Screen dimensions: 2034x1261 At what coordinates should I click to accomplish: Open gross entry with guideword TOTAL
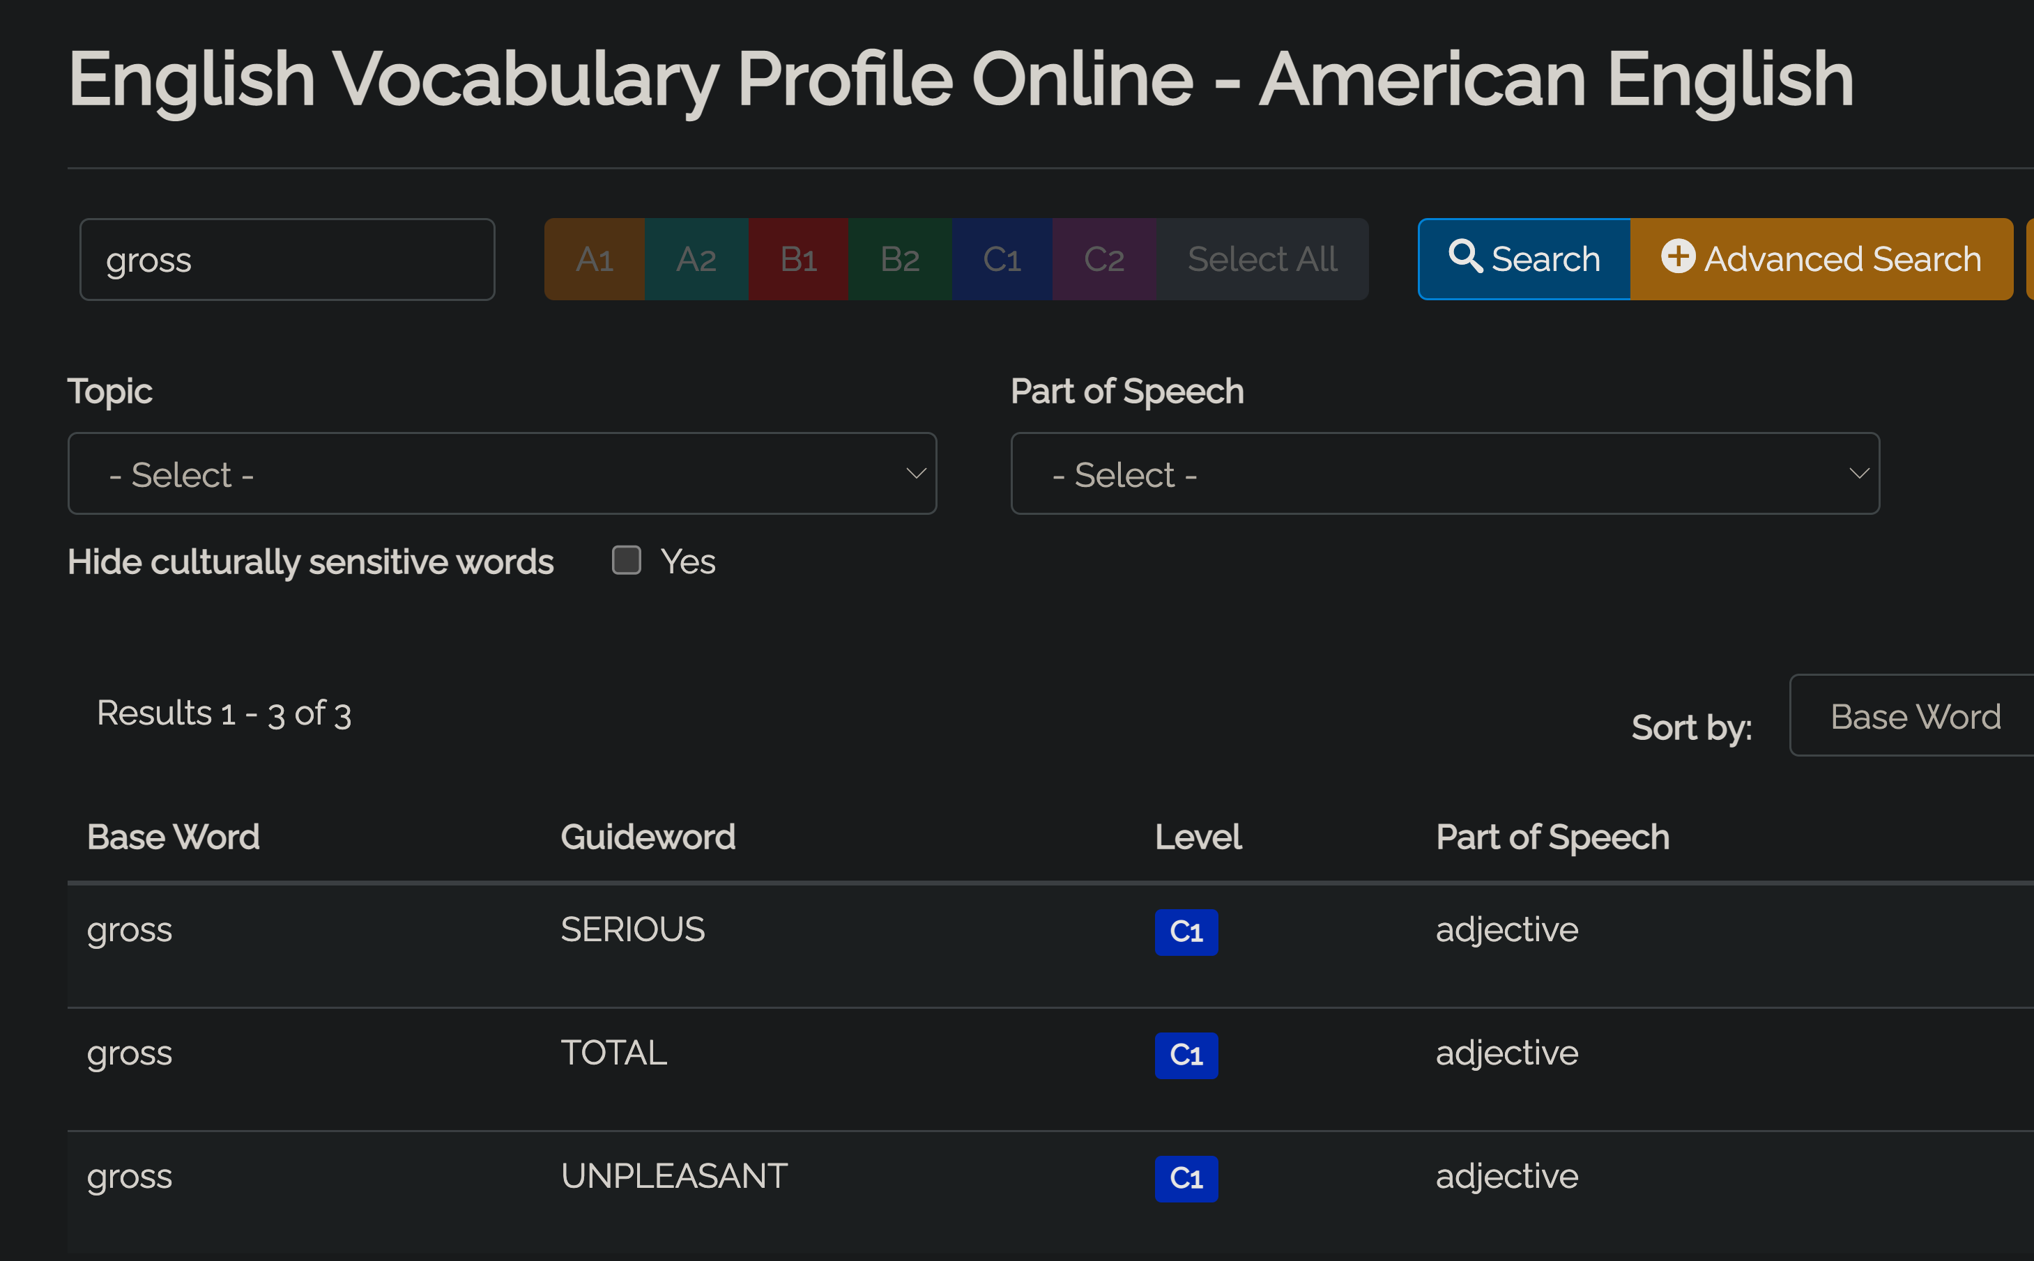coord(130,1053)
